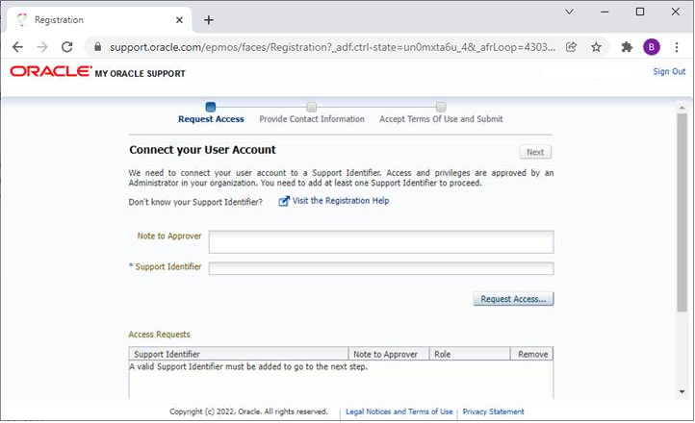Click the page scrollbar down arrow
Viewport: 695px width, 423px height.
(x=682, y=391)
